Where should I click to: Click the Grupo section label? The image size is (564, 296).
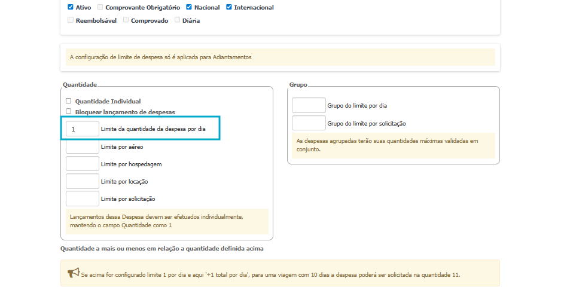[x=298, y=84]
